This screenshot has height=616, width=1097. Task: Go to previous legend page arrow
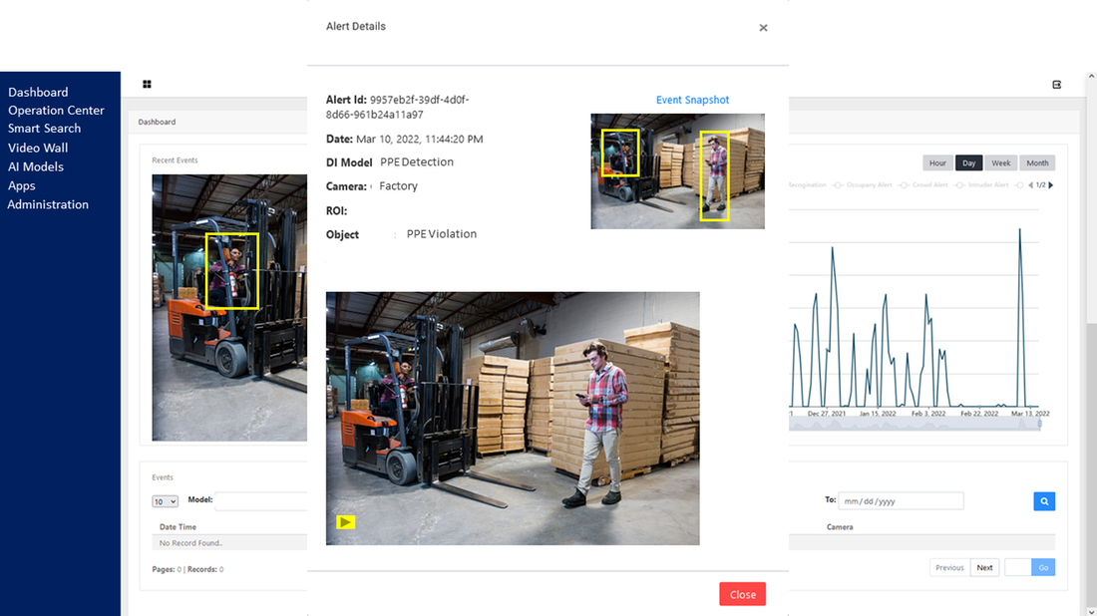[x=1031, y=185]
